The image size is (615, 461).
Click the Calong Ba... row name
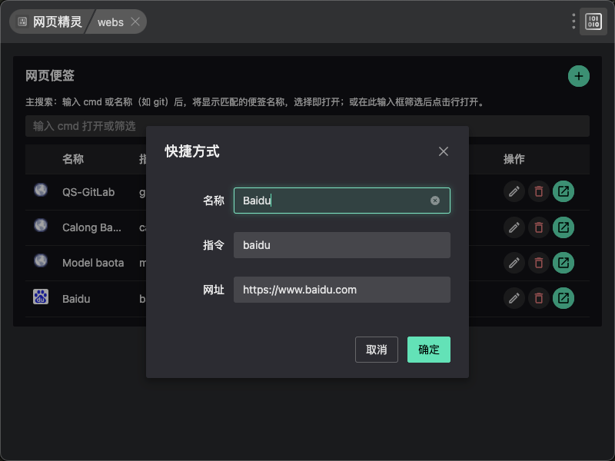91,227
